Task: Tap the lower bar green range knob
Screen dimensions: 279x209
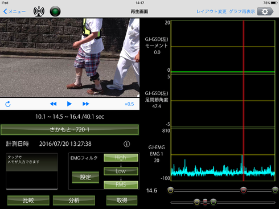Action: [213, 202]
